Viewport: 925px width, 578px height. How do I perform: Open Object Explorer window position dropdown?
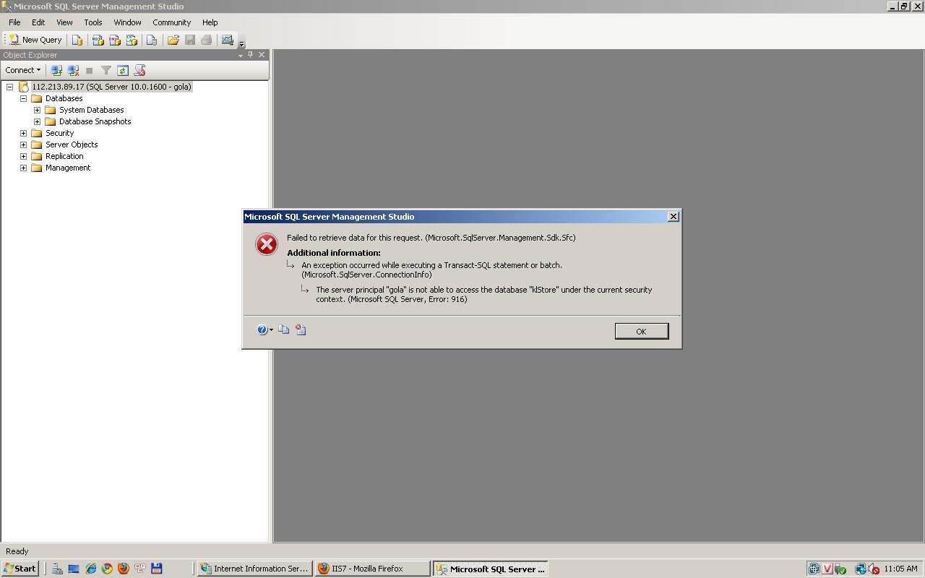[x=241, y=55]
